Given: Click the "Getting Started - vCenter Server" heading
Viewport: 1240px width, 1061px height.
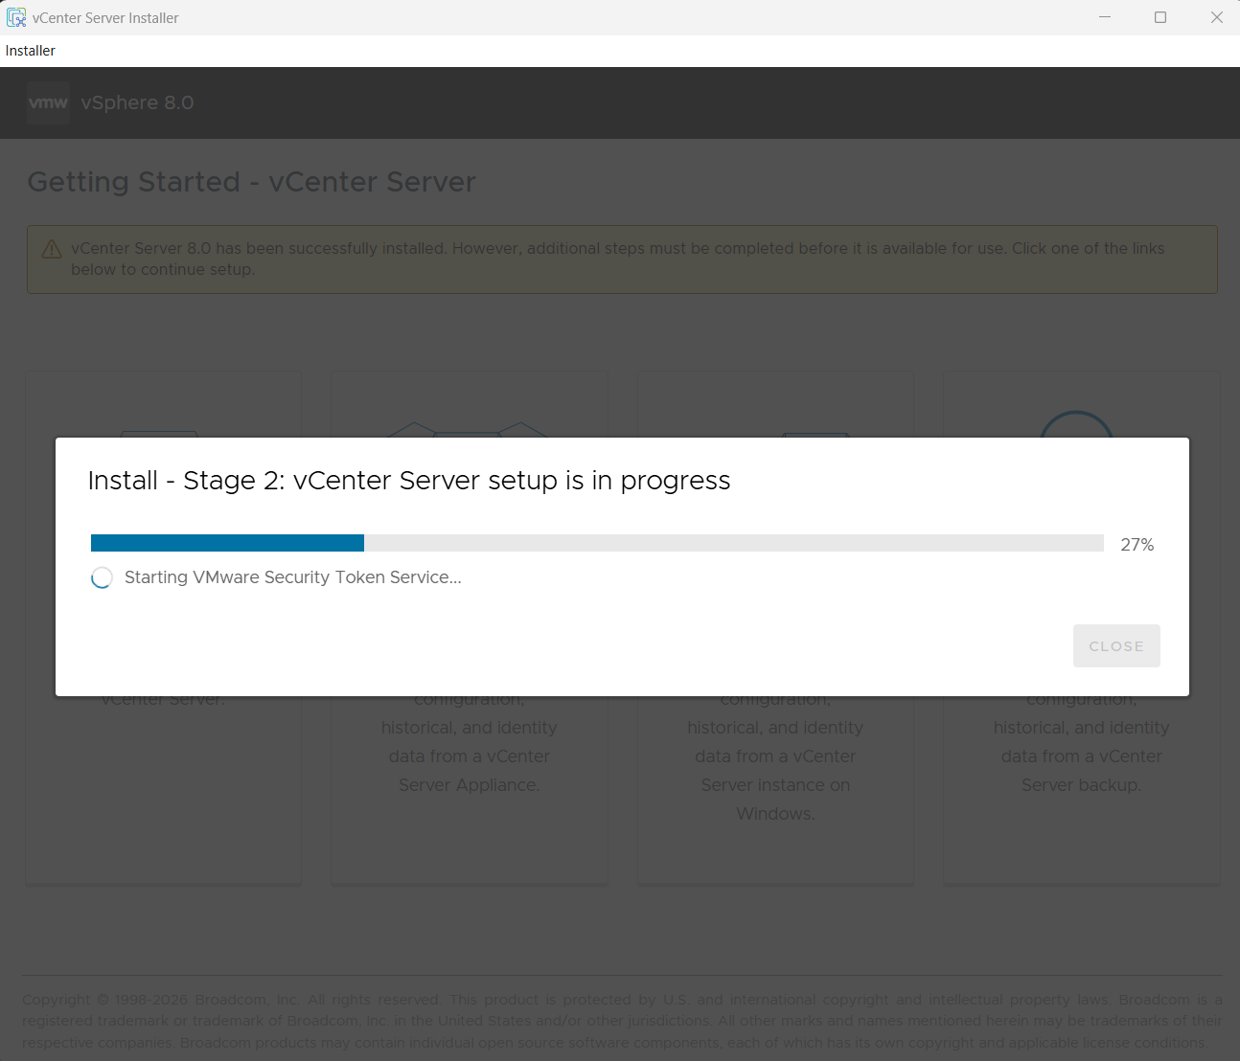Looking at the screenshot, I should point(251,182).
